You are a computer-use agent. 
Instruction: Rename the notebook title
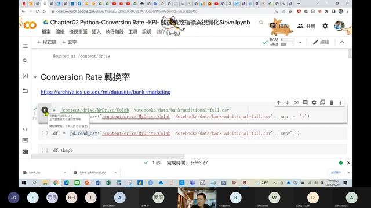point(150,22)
